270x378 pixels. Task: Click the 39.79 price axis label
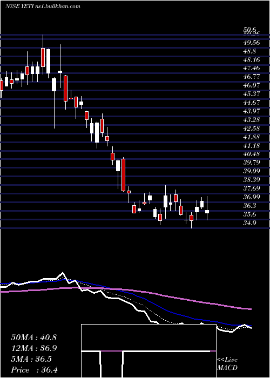pyautogui.click(x=252, y=163)
